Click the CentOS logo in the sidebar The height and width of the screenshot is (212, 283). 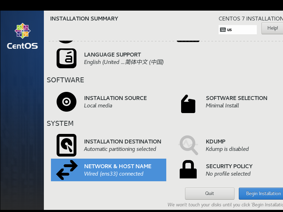click(22, 36)
